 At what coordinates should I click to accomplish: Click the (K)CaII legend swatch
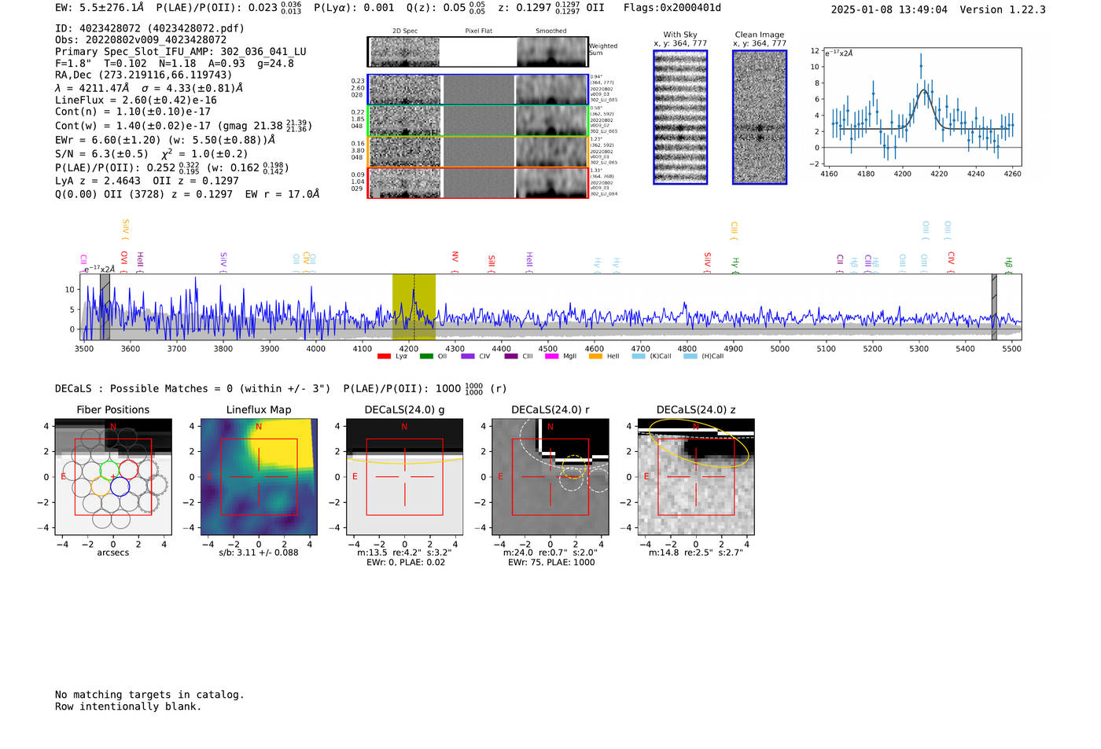pyautogui.click(x=639, y=356)
